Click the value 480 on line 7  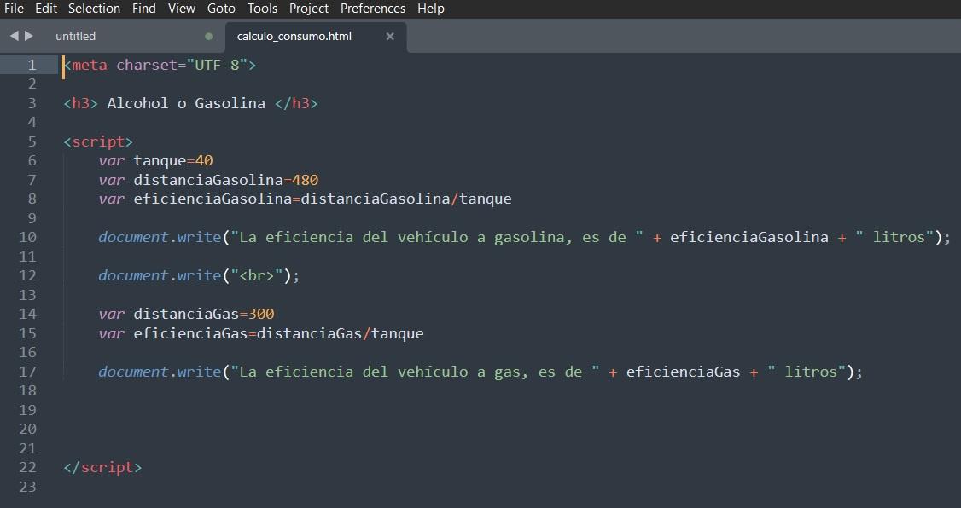(x=306, y=180)
